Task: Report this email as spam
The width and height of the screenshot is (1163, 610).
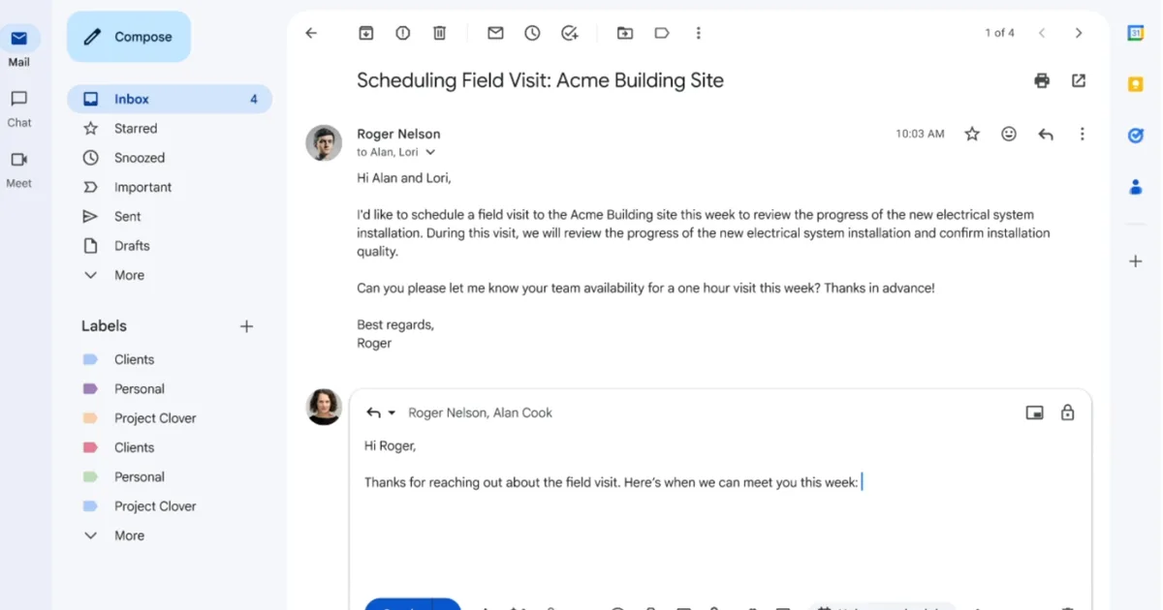Action: [403, 33]
